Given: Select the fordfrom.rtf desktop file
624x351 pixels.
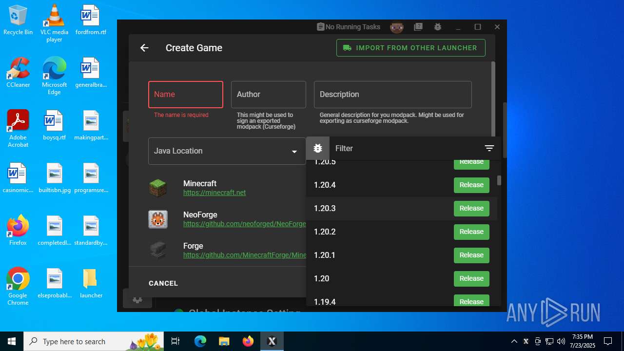Looking at the screenshot, I should (91, 20).
